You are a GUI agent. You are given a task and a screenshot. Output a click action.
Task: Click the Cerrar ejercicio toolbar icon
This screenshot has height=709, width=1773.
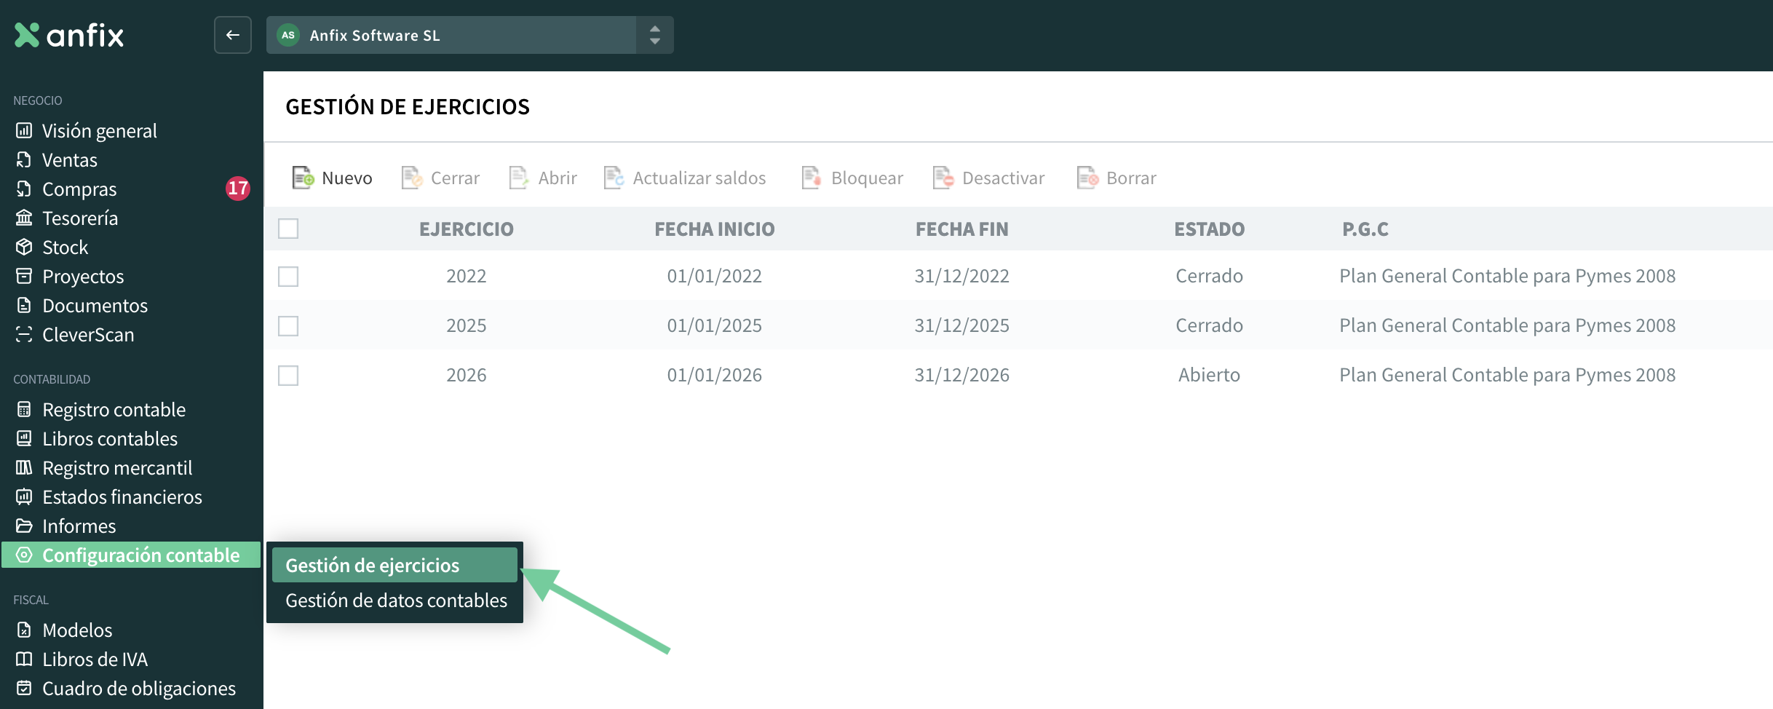pyautogui.click(x=412, y=178)
